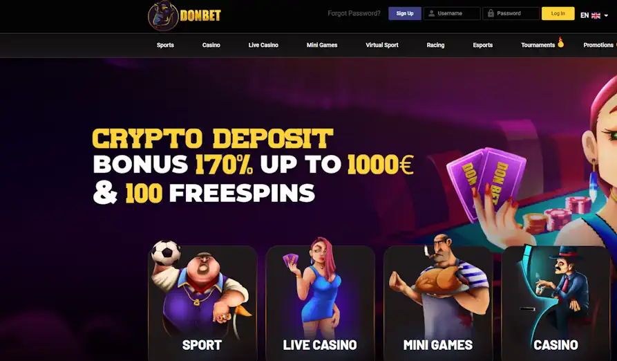Click the Crypto Deposit bonus banner

click(253, 166)
